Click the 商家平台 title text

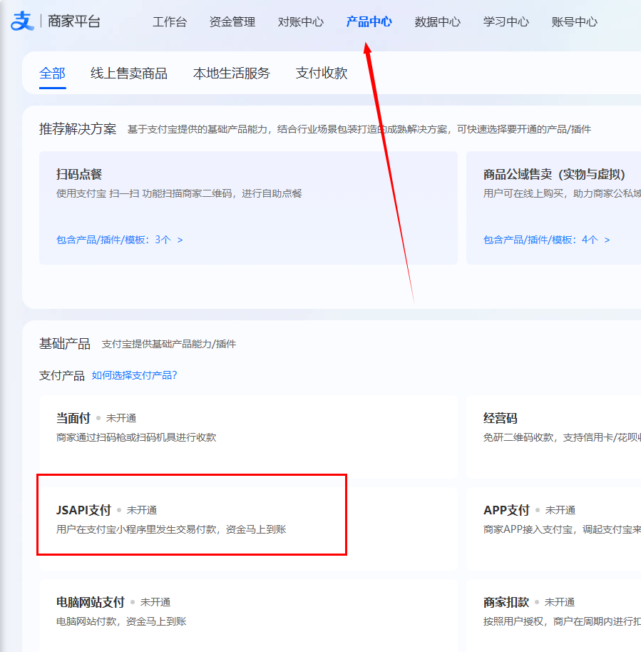pyautogui.click(x=74, y=21)
